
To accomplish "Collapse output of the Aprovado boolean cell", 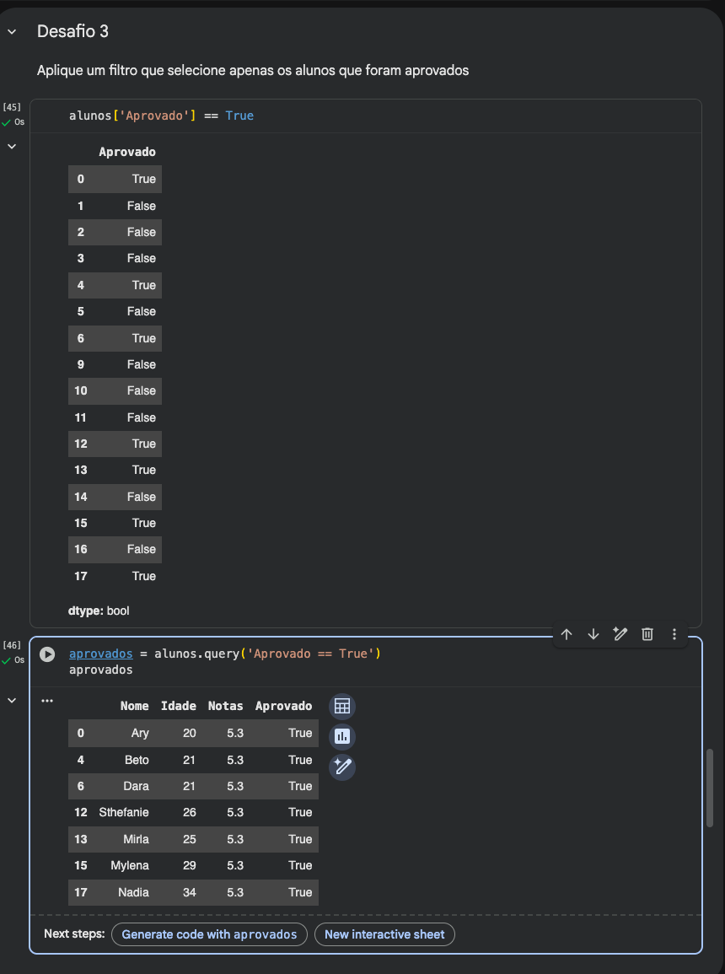I will (12, 147).
